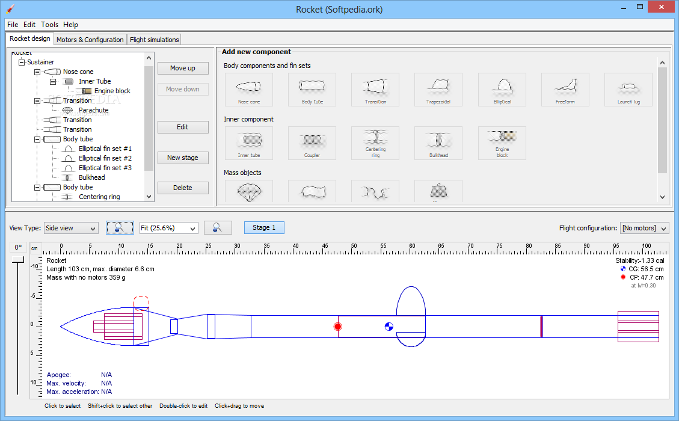This screenshot has width=679, height=421.
Task: Add a Launch lug component
Action: click(x=628, y=90)
